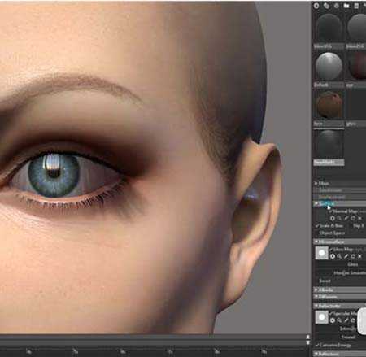The height and width of the screenshot is (357, 366).
Task: Click the new material icon in materials toolbar
Action: pos(316,6)
